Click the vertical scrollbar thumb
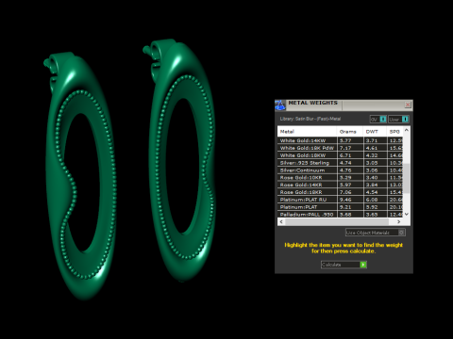 [x=407, y=178]
